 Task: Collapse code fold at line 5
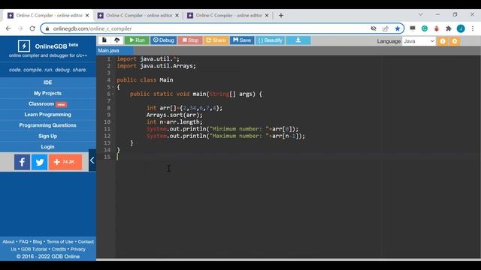click(113, 87)
